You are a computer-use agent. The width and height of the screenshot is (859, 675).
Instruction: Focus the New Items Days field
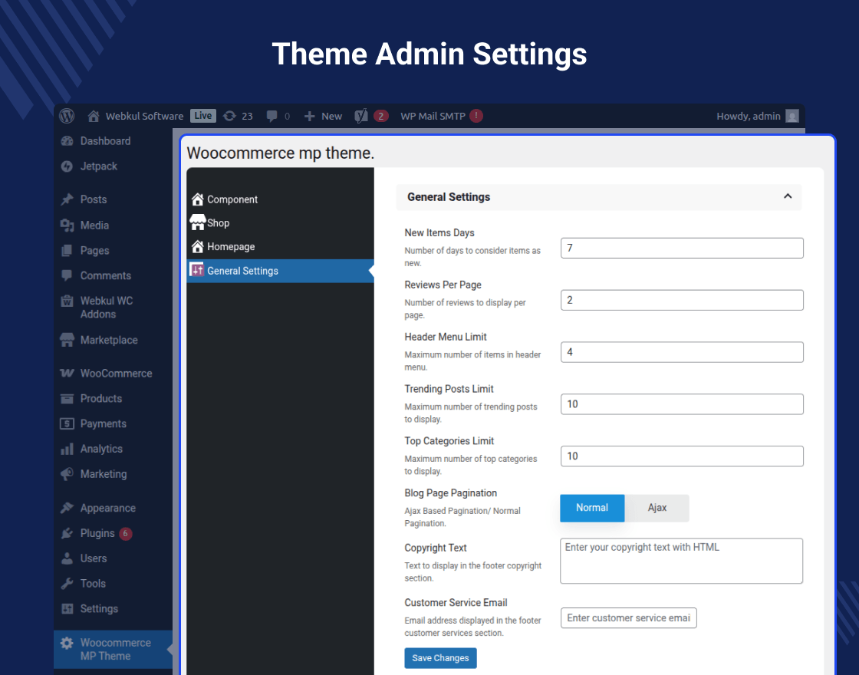click(682, 249)
